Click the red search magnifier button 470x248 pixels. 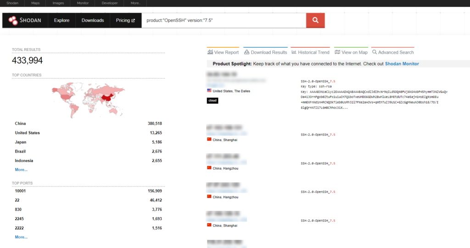(x=315, y=20)
